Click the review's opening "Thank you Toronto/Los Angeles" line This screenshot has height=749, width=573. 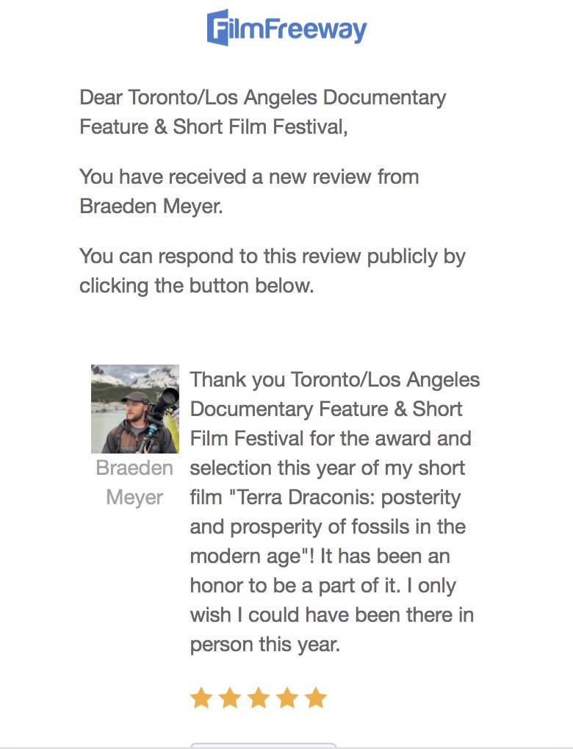tap(335, 380)
